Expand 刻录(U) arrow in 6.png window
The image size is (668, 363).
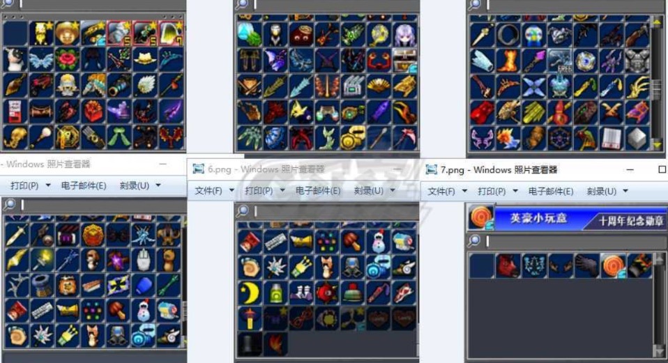coord(393,190)
